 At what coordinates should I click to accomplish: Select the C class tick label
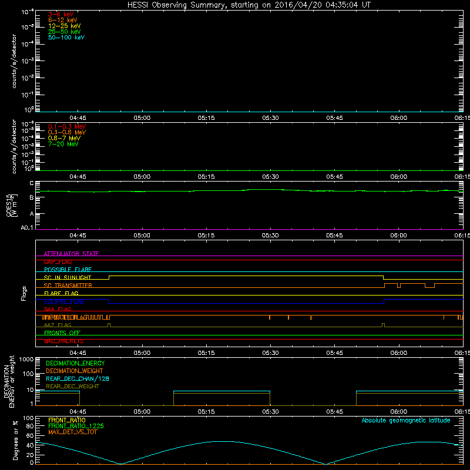32,183
